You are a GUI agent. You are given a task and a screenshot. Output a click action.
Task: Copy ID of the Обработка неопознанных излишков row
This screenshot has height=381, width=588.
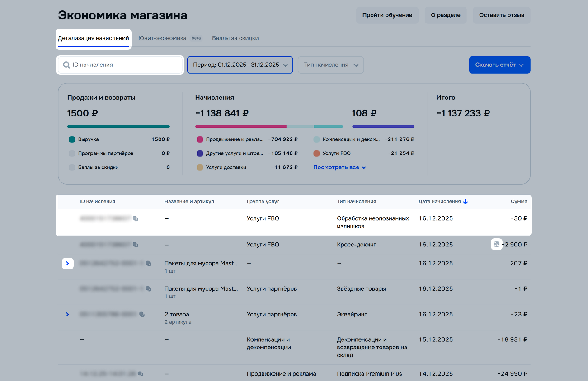tap(136, 219)
